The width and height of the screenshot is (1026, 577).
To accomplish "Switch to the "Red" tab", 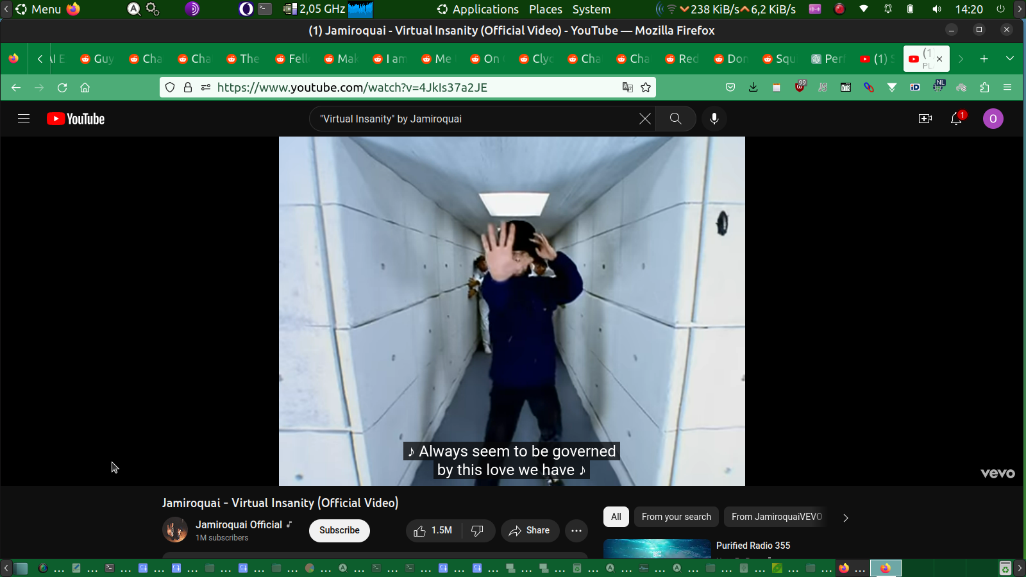I will 682,59.
